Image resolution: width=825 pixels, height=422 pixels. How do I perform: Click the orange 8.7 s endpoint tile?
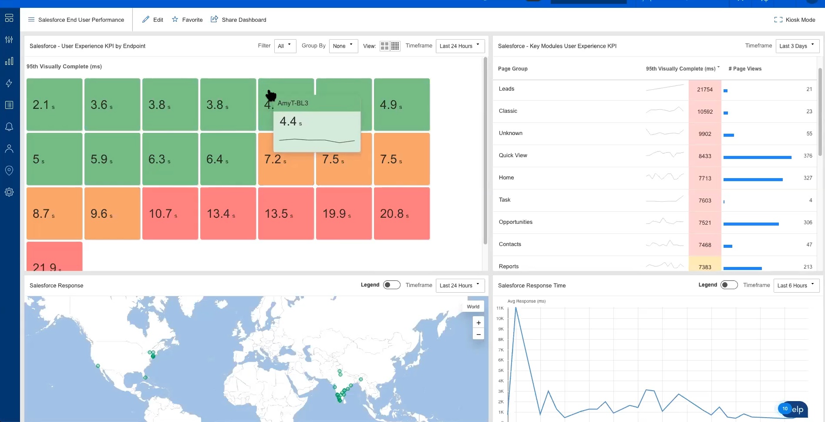point(54,213)
